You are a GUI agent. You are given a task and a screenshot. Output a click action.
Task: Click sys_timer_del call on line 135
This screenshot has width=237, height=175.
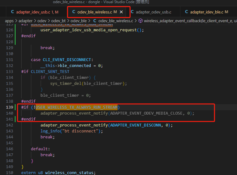(x=66, y=83)
